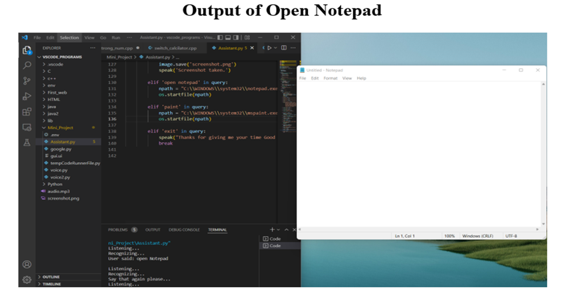The height and width of the screenshot is (296, 564).
Task: Toggle the Secondary Side Bar layout button
Action: coord(236,37)
